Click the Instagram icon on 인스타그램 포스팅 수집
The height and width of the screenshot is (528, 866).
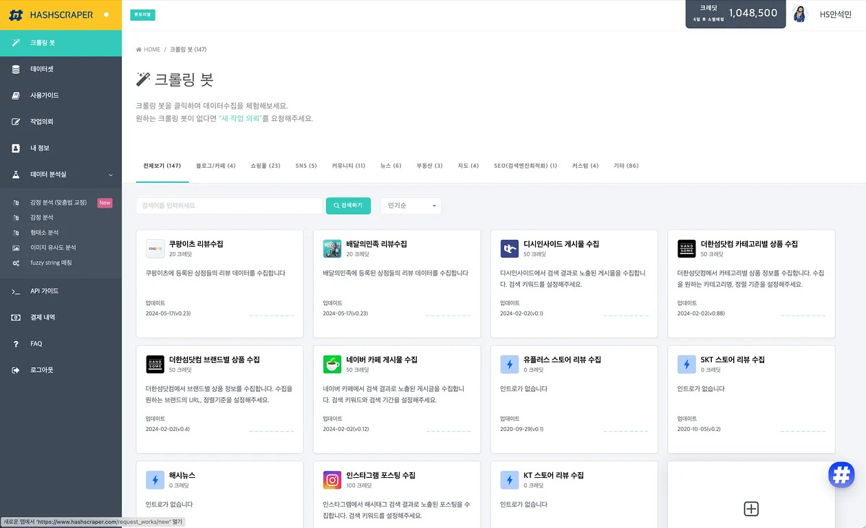[332, 480]
